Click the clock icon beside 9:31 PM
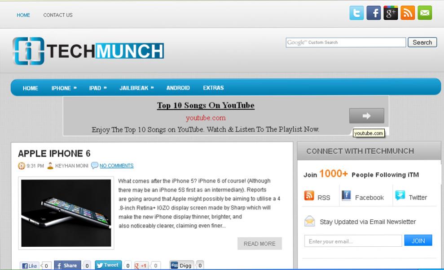 pyautogui.click(x=22, y=166)
